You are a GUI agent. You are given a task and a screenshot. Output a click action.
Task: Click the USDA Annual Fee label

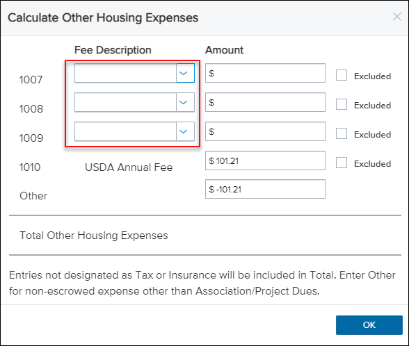[129, 167]
